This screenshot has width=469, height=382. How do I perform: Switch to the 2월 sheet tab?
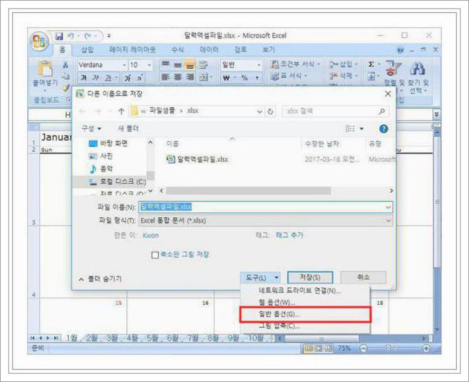92,339
